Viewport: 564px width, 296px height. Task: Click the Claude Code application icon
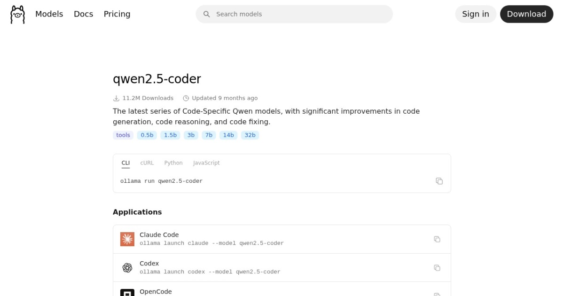point(126,239)
